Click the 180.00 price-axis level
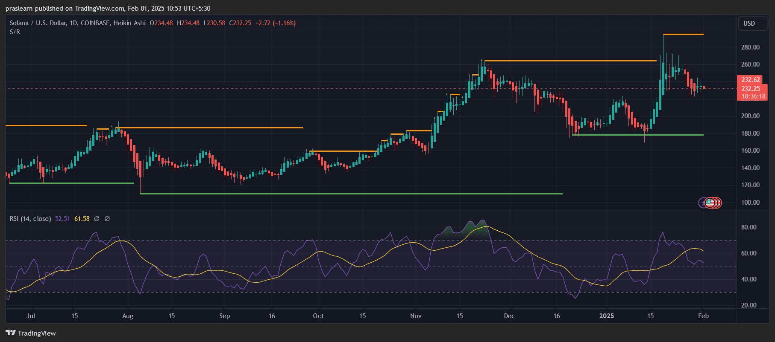Screen dimensions: 775x342 750,133
